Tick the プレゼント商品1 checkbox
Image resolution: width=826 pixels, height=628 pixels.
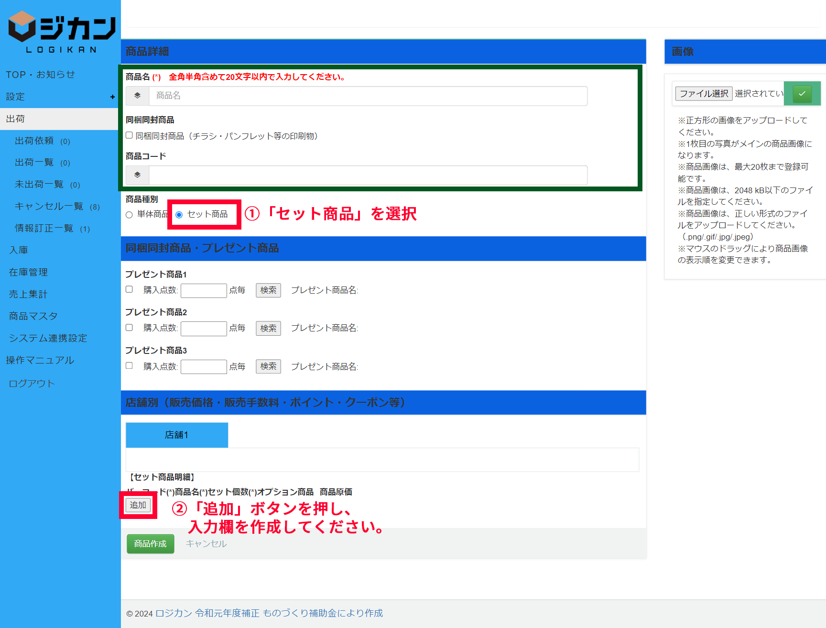click(x=129, y=289)
